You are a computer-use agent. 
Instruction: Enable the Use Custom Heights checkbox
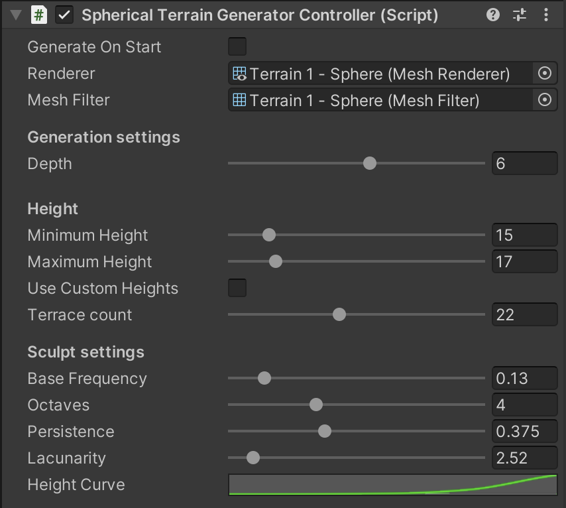coord(237,288)
